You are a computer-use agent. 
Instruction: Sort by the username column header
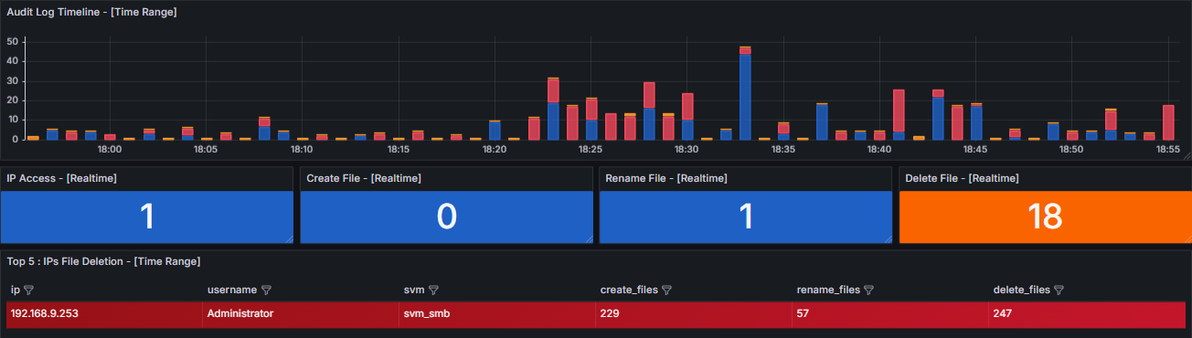[232, 290]
